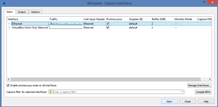
Task: Click Ethernet row's snaplen 'default' cell
Action: click(133, 24)
